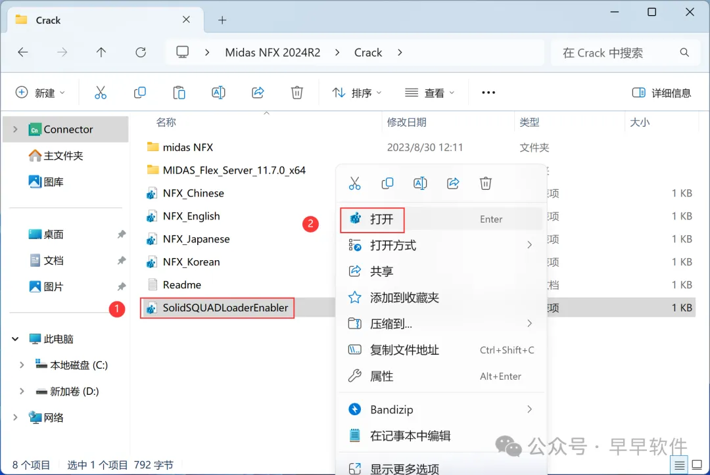
Task: Choose 共享 in the context menu
Action: [x=440, y=271]
